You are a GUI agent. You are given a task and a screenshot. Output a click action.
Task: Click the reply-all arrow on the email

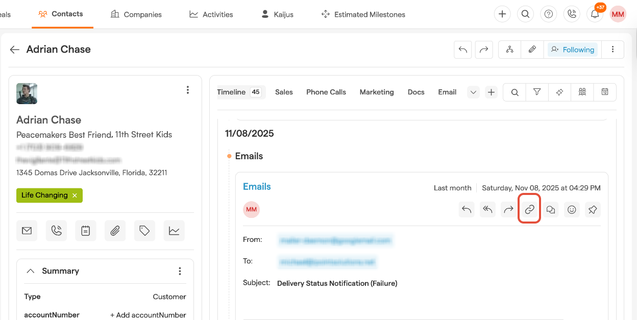(487, 209)
